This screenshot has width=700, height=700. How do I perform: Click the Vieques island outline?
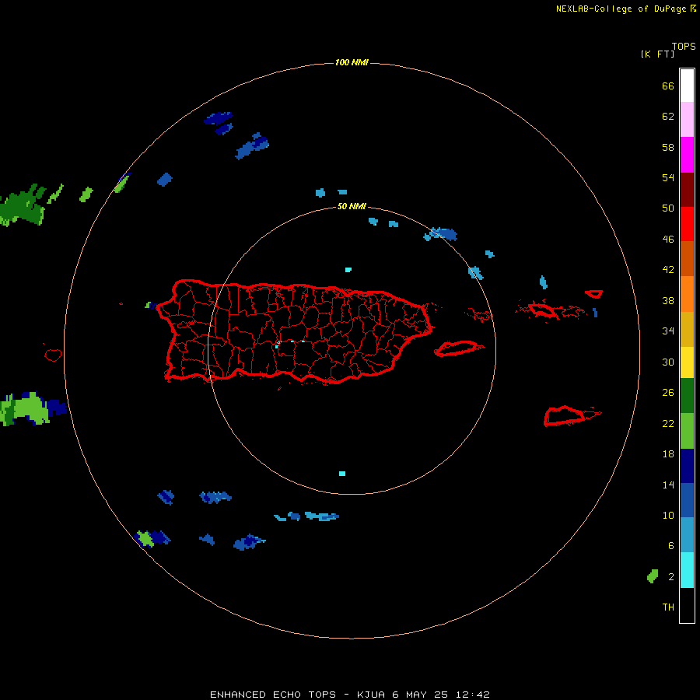coord(457,348)
